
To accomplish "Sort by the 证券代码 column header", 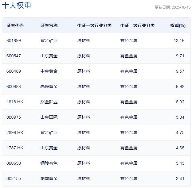I will [x=15, y=25].
